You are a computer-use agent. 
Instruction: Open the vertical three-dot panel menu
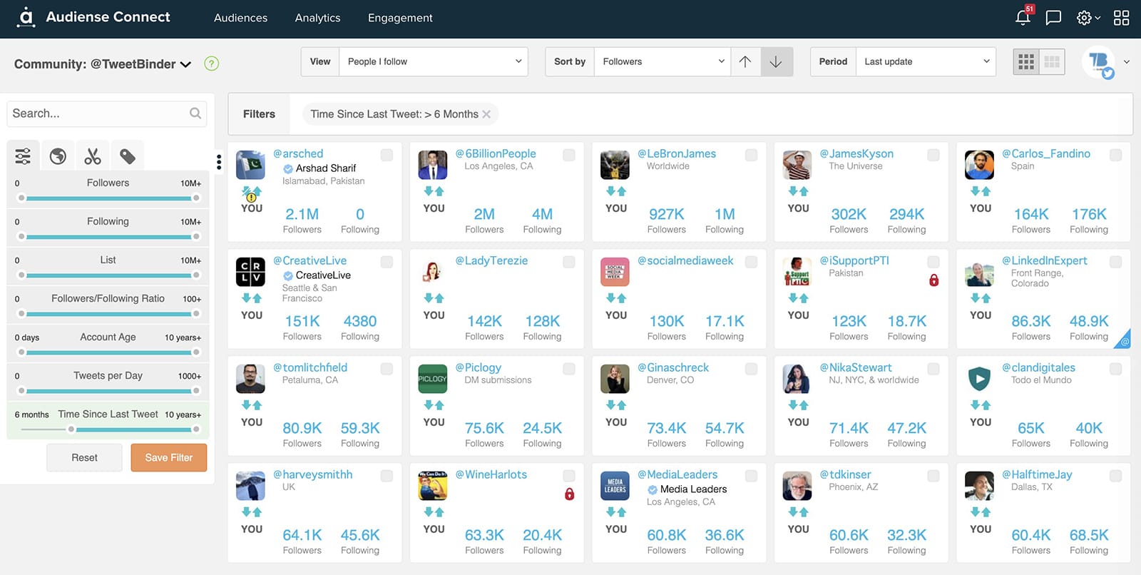(219, 163)
